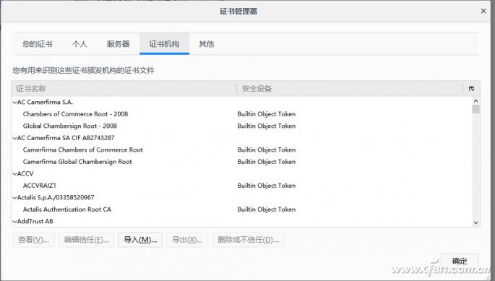The width and height of the screenshot is (495, 281).
Task: Collapse the ACCV group
Action: coord(14,173)
